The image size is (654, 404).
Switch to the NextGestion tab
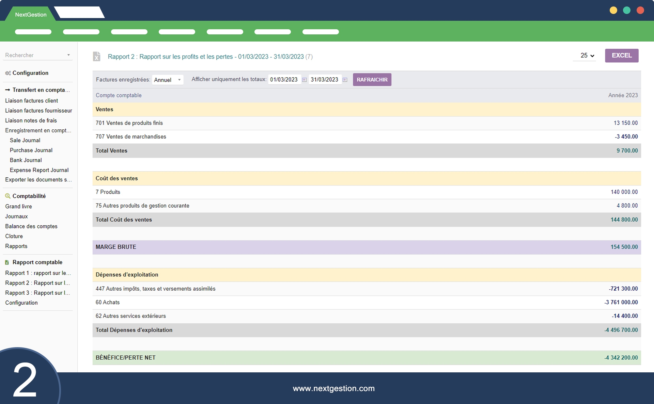[31, 15]
